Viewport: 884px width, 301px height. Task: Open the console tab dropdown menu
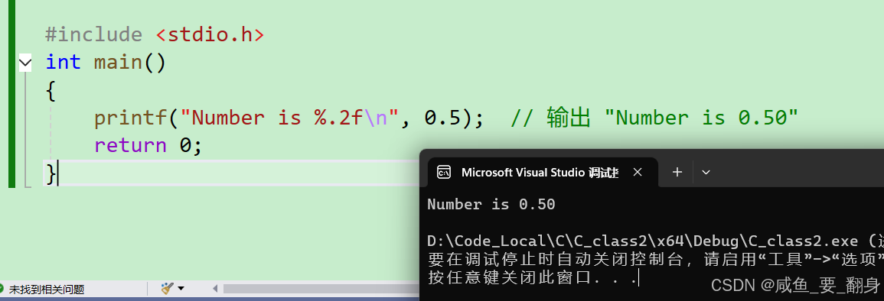(705, 172)
